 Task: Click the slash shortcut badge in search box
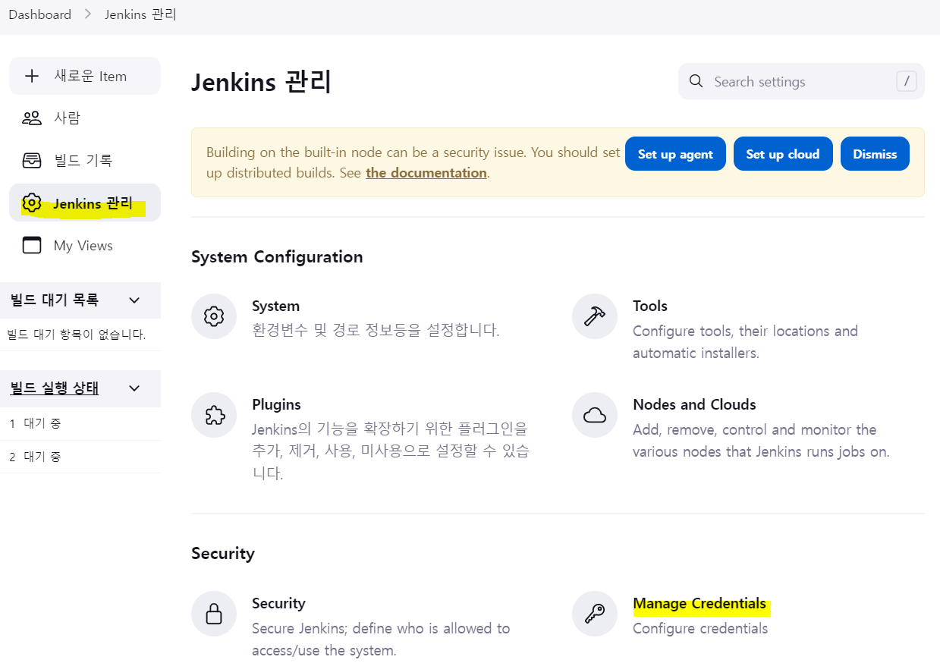[x=906, y=81]
